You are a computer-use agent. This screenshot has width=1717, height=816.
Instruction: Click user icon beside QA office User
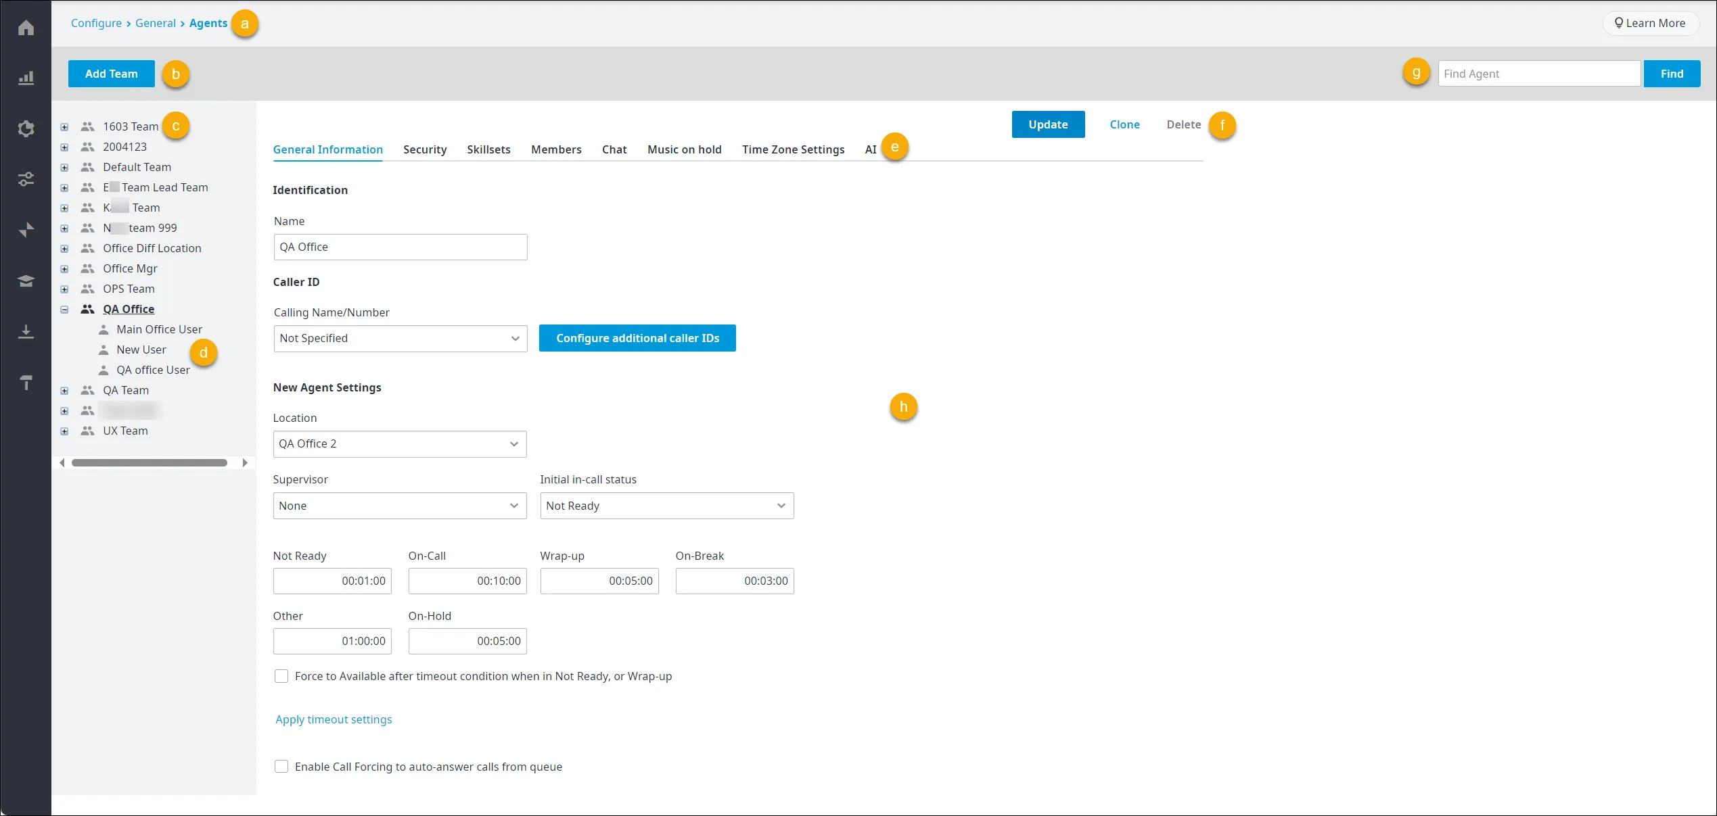pos(104,370)
